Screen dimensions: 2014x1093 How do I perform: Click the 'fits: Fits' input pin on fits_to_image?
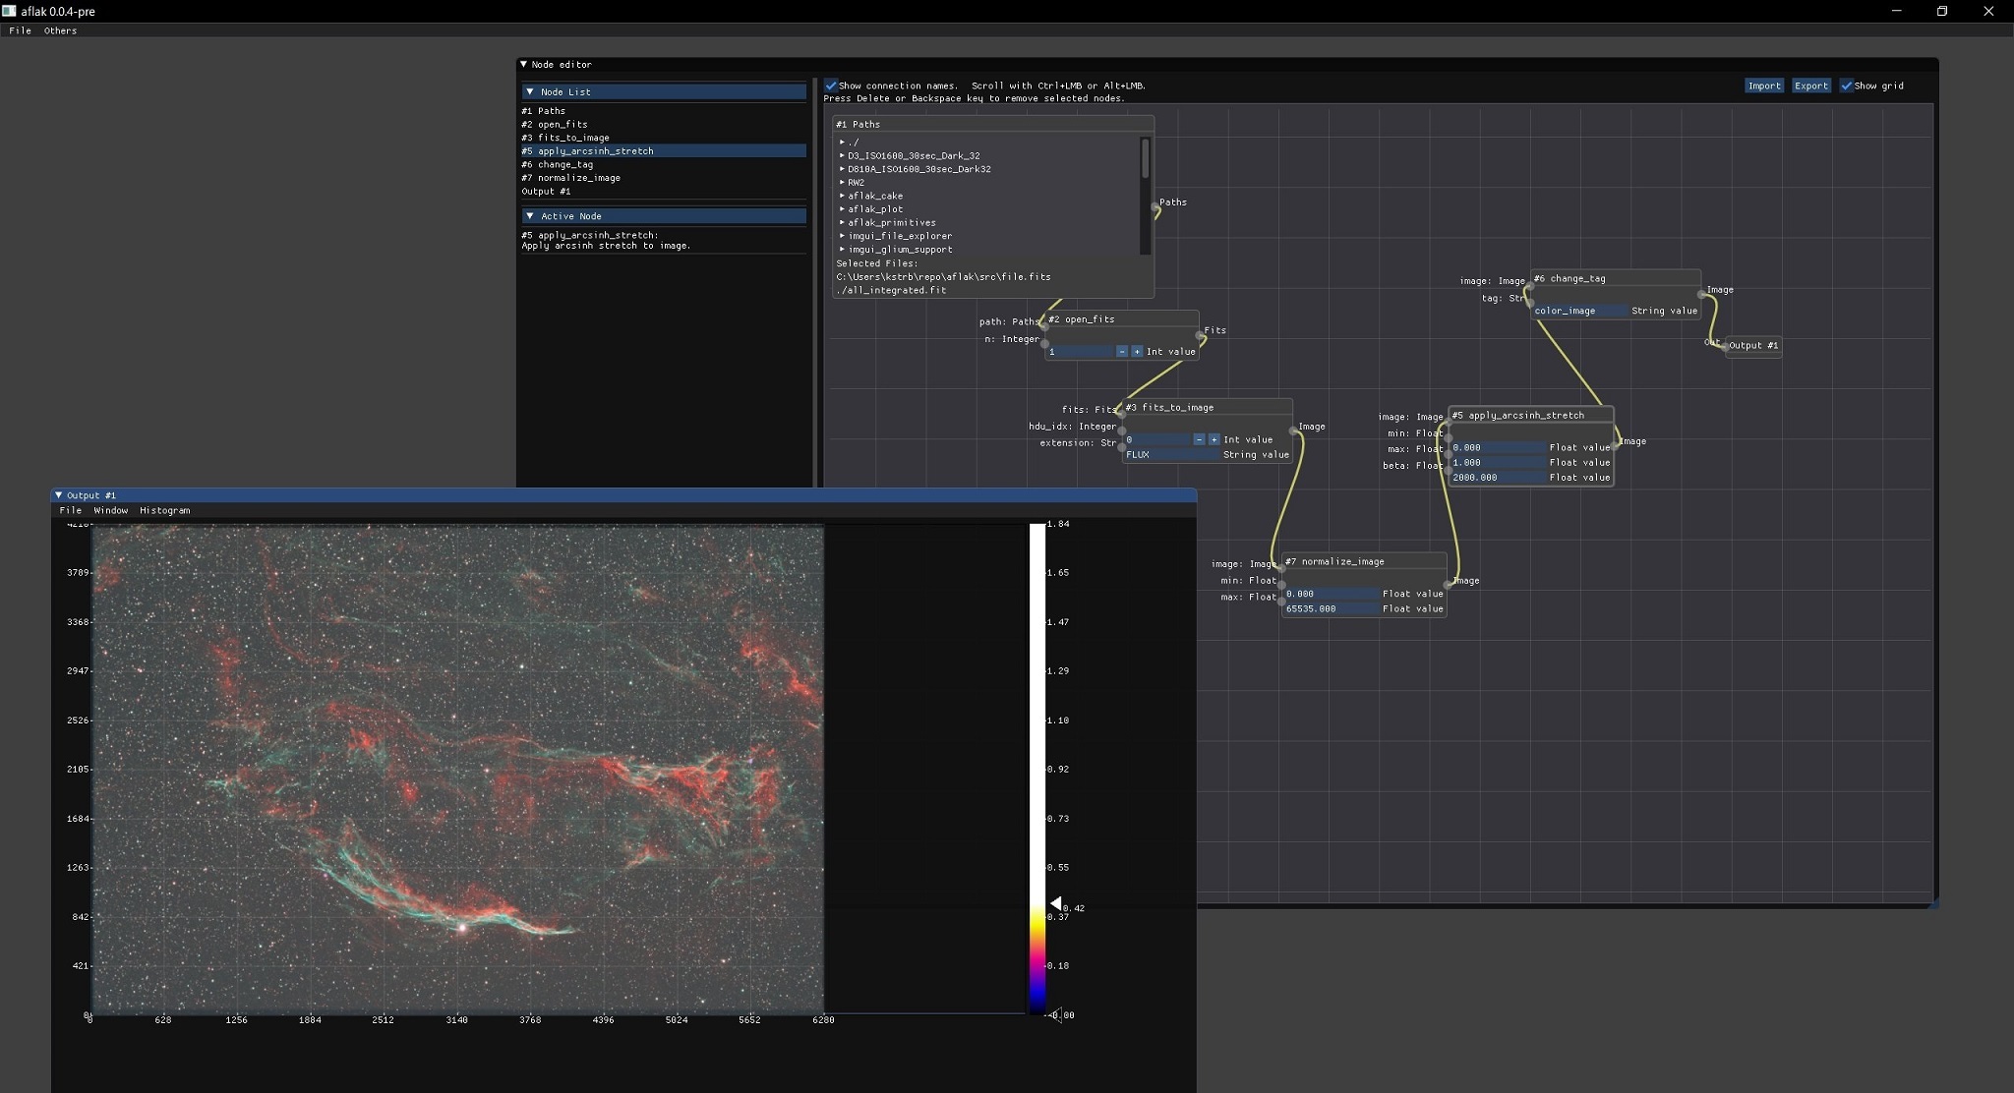click(1122, 413)
